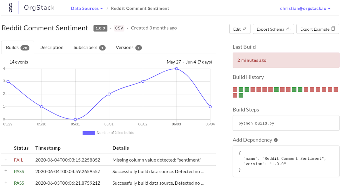Open the christian@orgstack.io account dropdown

click(x=305, y=8)
